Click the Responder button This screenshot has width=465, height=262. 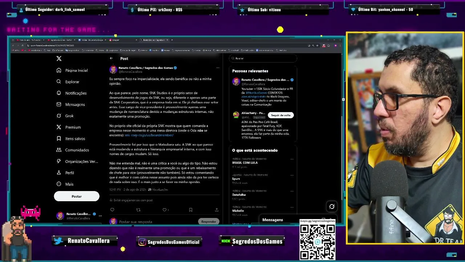209,222
